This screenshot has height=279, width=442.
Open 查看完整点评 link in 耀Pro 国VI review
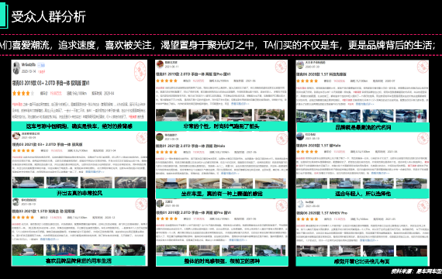tap(237, 239)
